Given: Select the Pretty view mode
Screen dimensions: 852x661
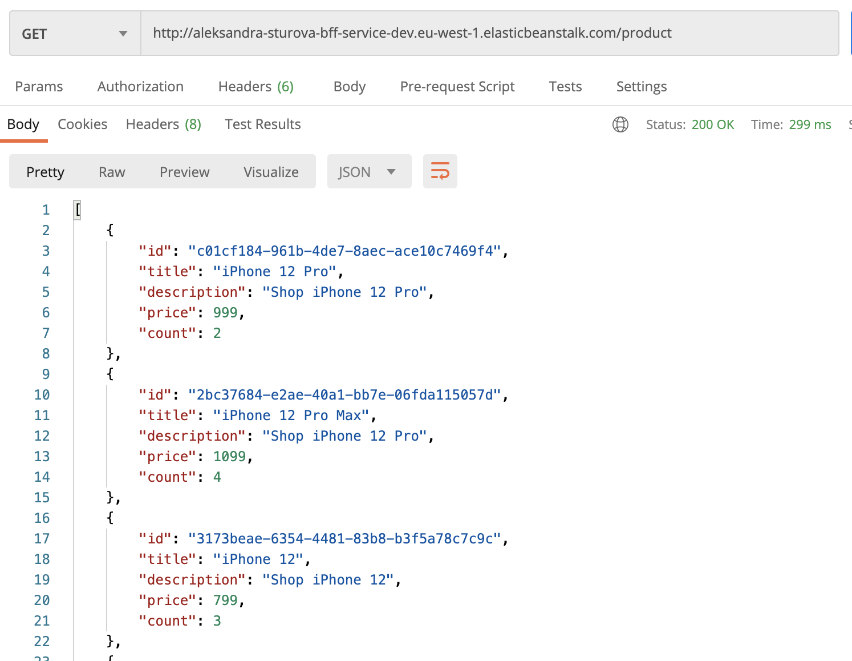Looking at the screenshot, I should [x=46, y=172].
